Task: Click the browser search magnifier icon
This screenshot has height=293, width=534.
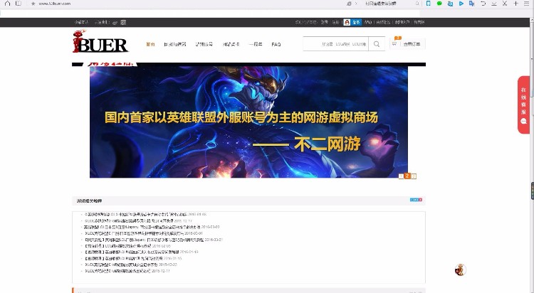Action: [x=417, y=4]
